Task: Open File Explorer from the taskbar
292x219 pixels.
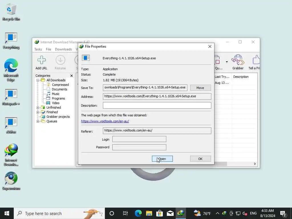Action: (149, 213)
